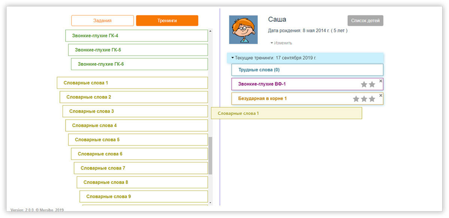This screenshot has width=449, height=218.
Task: Click middle star on Безударная в корне 1
Action: pos(364,99)
